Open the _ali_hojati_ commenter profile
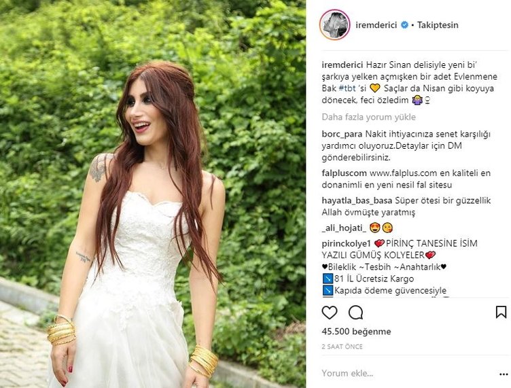The height and width of the screenshot is (388, 511). click(x=344, y=228)
